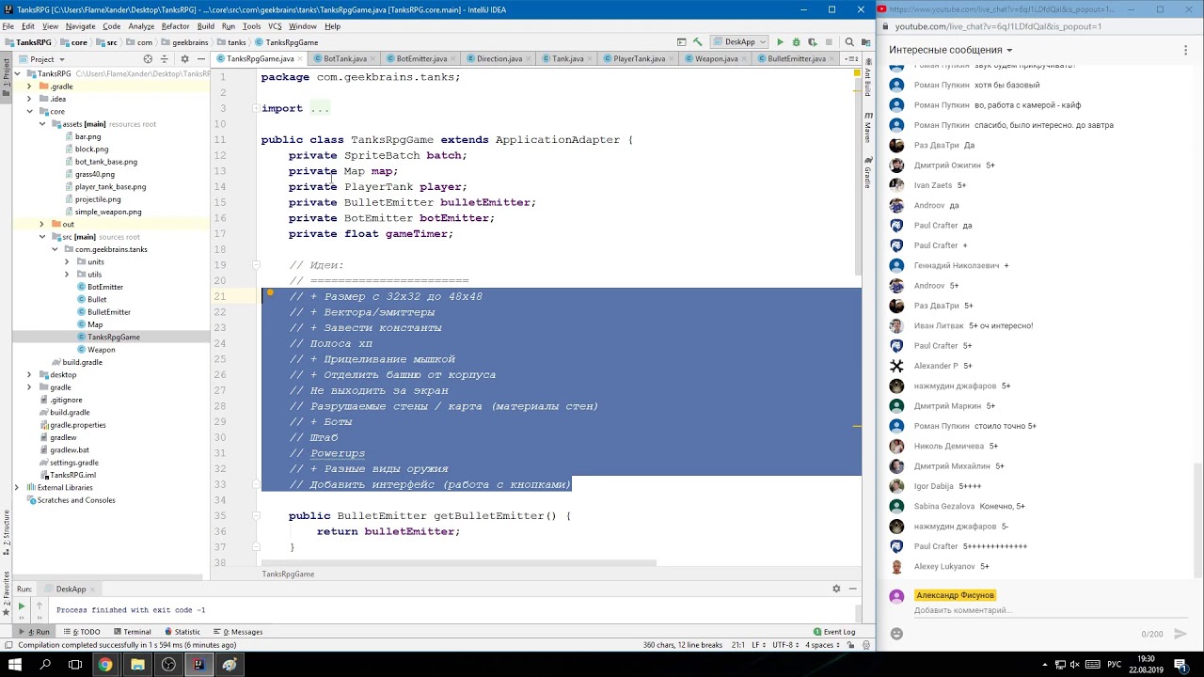
Task: Open DeskApp run configuration dropdown
Action: pos(740,42)
